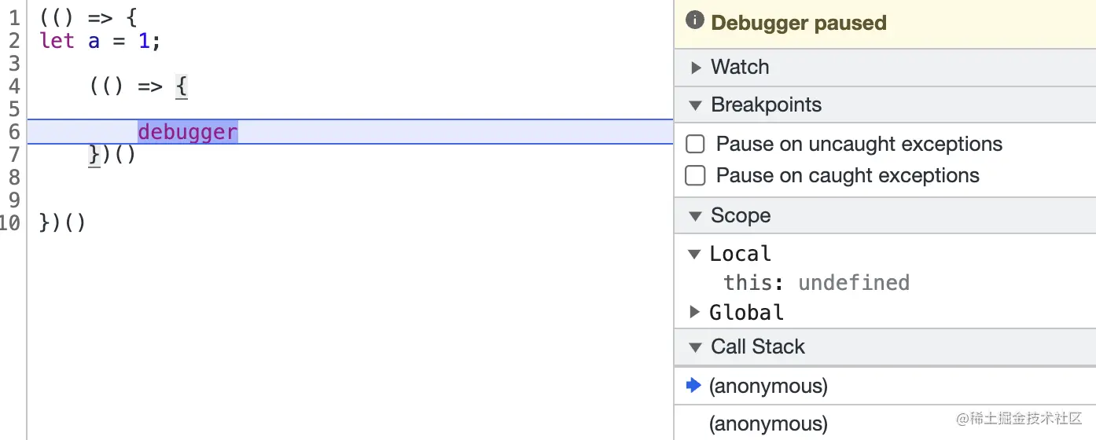Click line number 10 in the gutter
Screen dimensions: 1096x440
pos(10,223)
